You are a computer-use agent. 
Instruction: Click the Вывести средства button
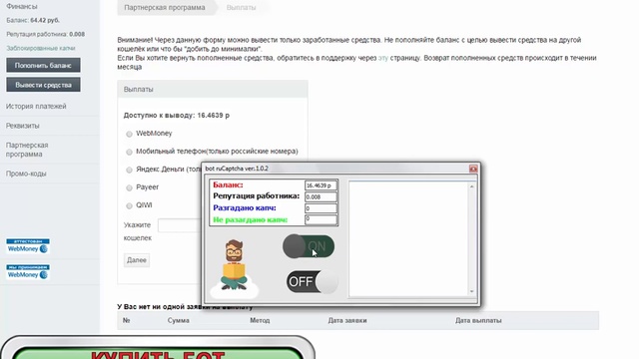click(43, 85)
